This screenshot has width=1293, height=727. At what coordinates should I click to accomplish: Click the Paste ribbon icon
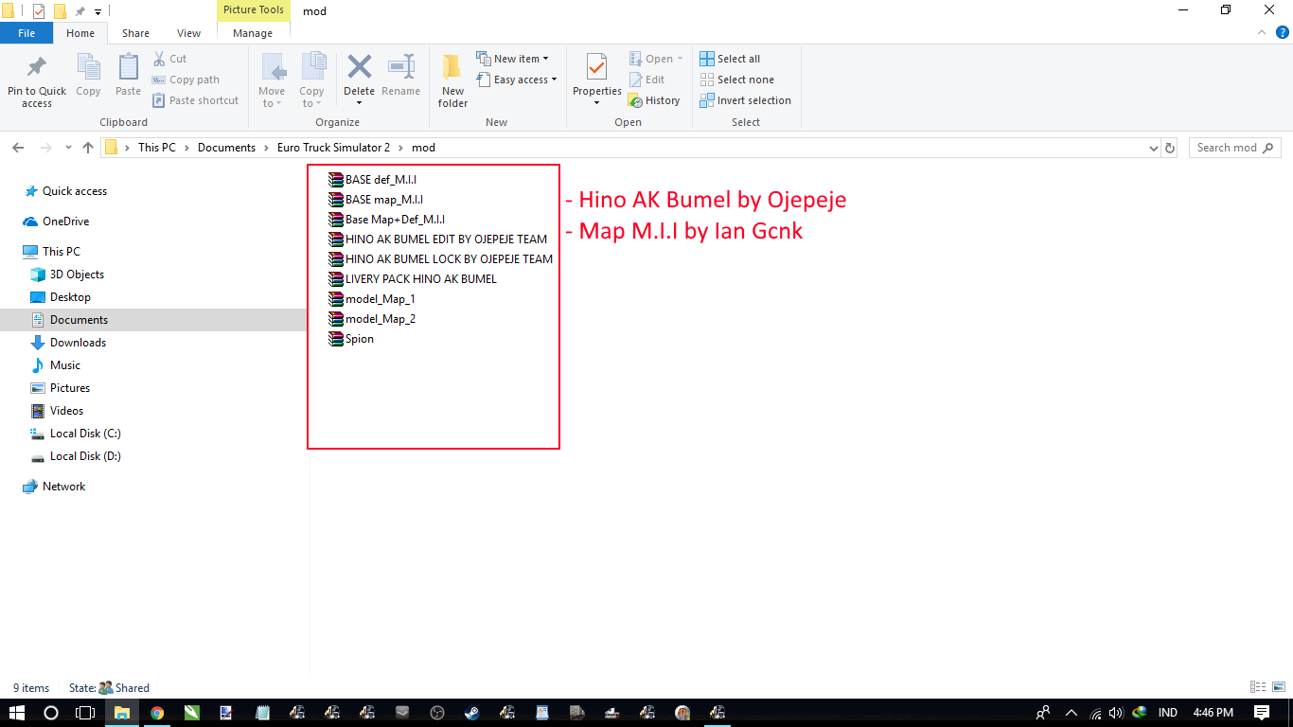128,68
